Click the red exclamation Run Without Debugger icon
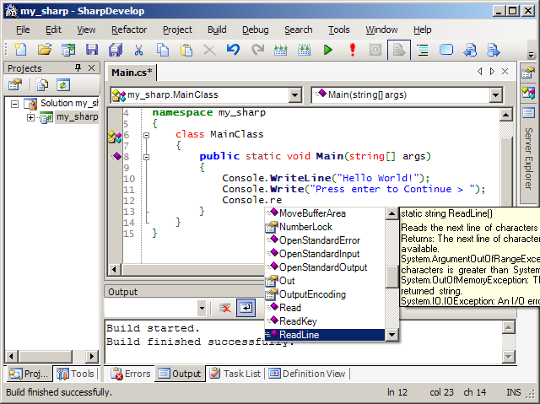The width and height of the screenshot is (540, 404). 353,51
